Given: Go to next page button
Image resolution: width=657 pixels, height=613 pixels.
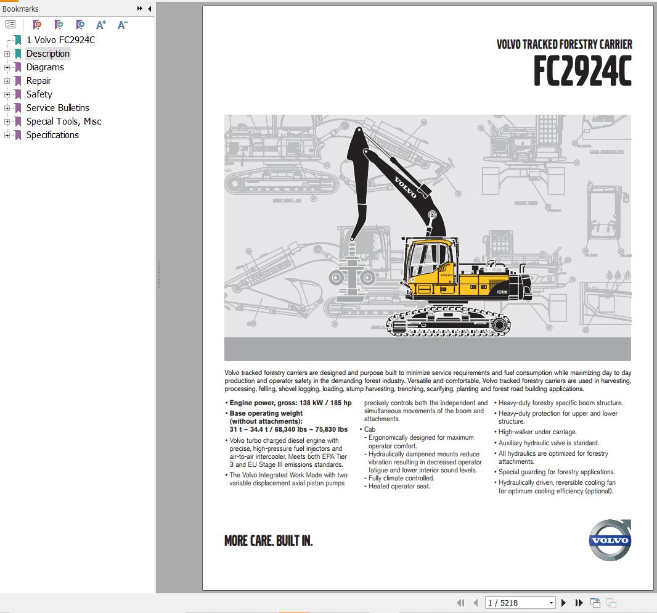Looking at the screenshot, I should 563,603.
